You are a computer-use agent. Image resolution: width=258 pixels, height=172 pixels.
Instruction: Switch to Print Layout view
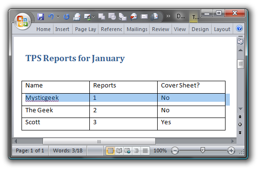pyautogui.click(x=110, y=151)
